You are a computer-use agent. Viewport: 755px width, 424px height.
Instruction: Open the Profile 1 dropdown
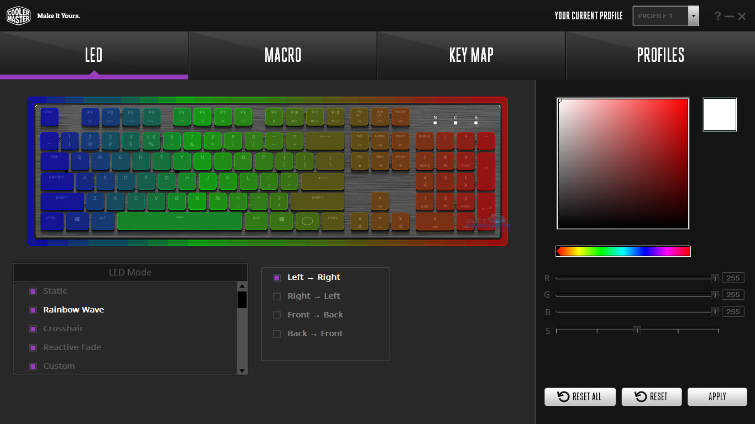(694, 16)
